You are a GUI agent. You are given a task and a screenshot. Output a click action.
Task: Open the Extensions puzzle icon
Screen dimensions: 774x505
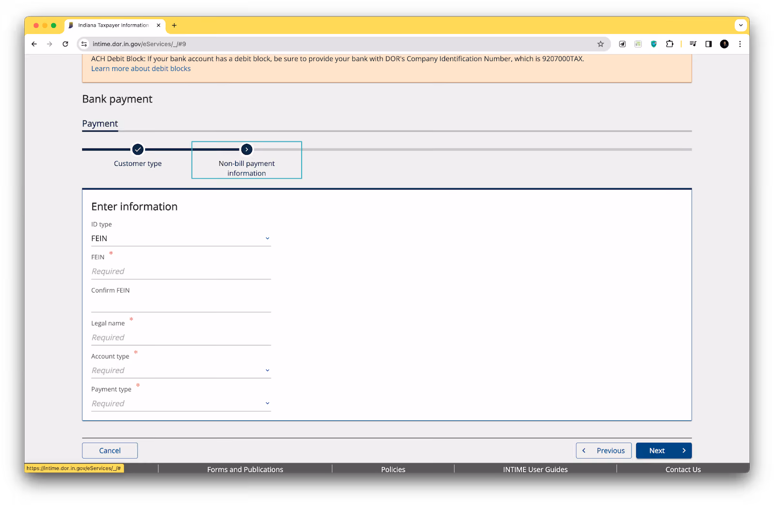click(x=670, y=44)
